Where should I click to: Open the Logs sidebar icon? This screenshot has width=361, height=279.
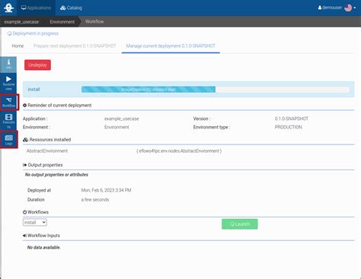[8, 140]
